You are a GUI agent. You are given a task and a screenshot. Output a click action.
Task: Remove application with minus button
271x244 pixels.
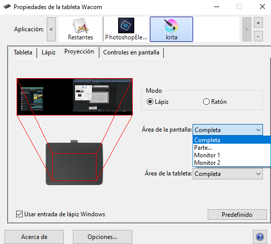tap(258, 36)
